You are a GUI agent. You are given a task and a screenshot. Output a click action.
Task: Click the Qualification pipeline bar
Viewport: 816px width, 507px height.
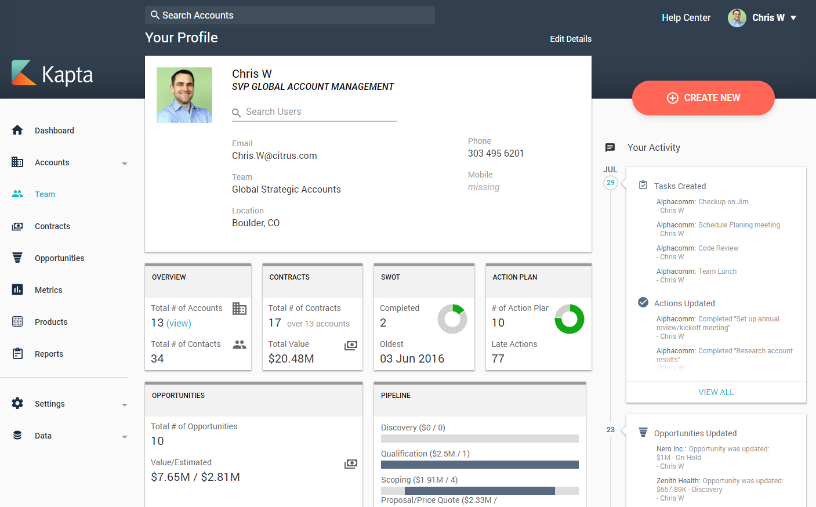point(480,465)
